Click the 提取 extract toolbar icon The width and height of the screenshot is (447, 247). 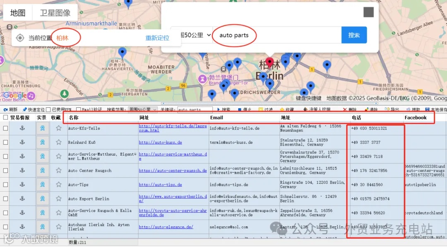(x=408, y=109)
